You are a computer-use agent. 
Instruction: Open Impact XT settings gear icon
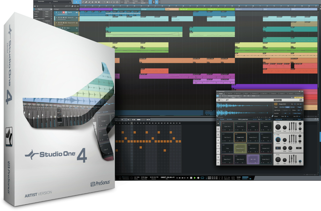point(292,97)
